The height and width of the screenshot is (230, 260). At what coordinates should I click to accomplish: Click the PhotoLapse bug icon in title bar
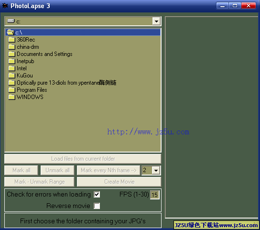[5, 6]
